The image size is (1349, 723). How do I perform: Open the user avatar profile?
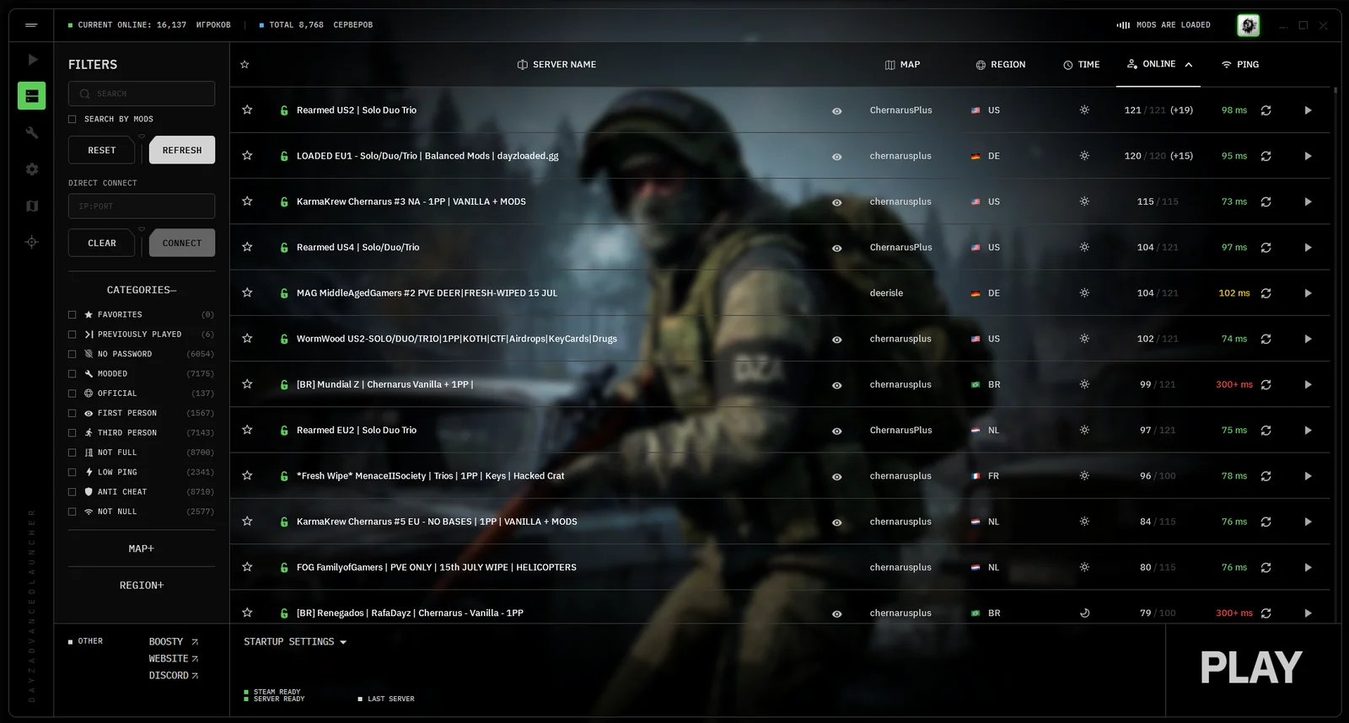(x=1249, y=25)
